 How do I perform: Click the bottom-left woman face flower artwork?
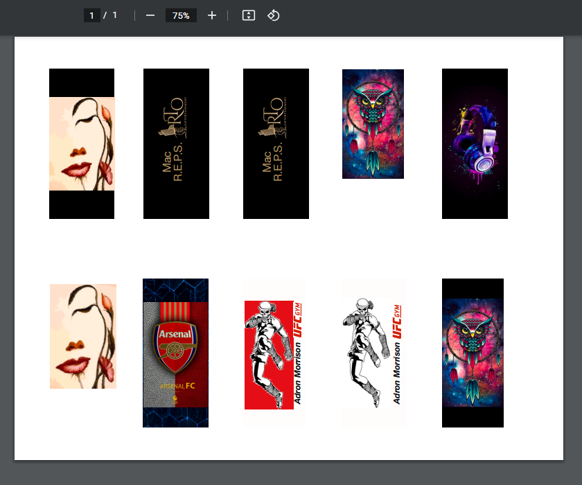pos(82,336)
